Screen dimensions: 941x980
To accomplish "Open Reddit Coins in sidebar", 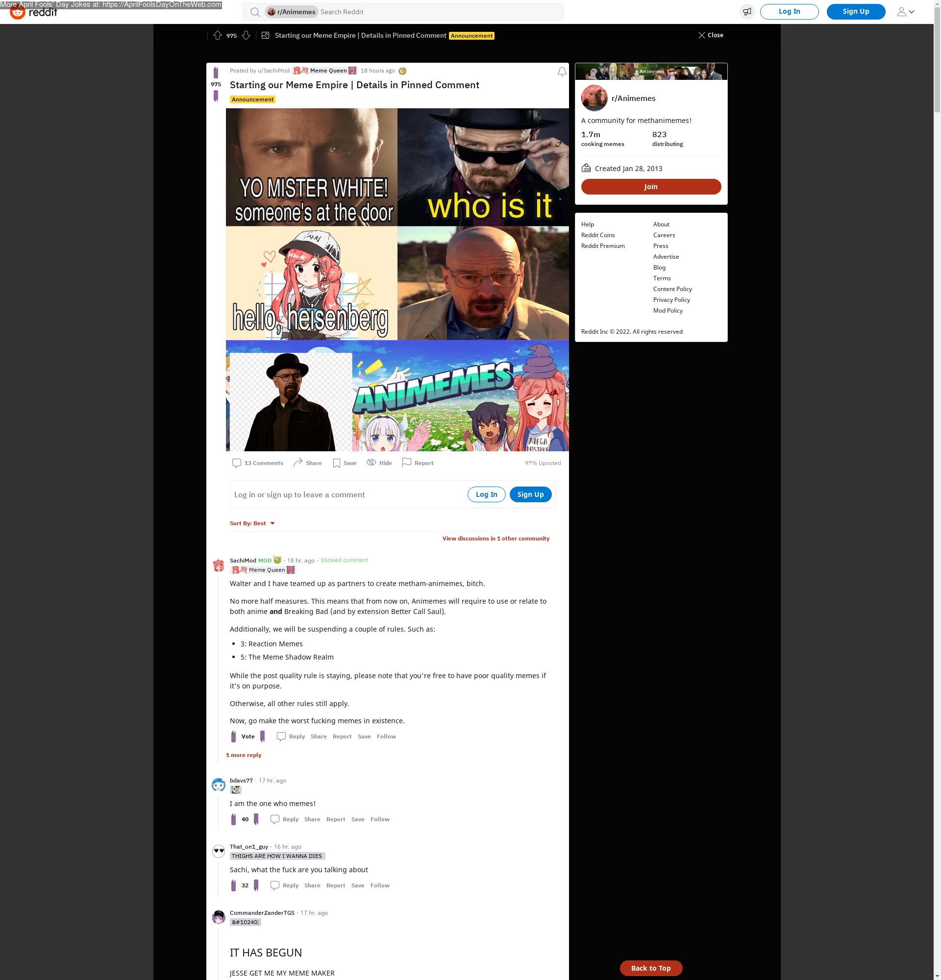I will (597, 235).
